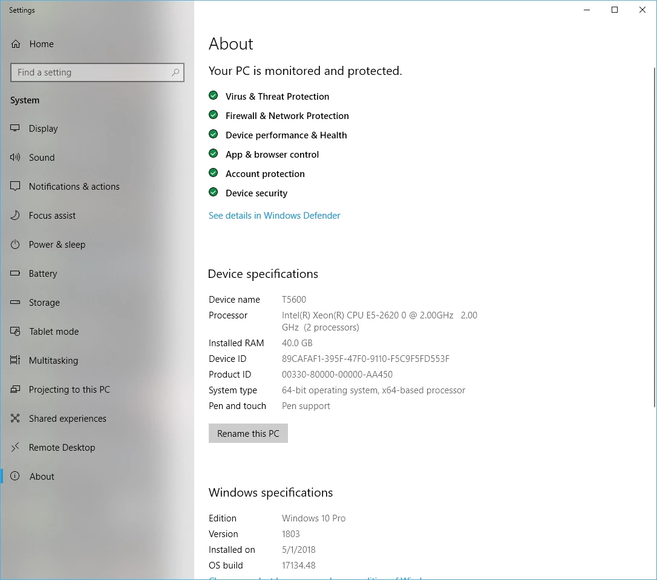Click Firewall & Network Protection green checkmark
Screen dimensions: 657x580
pyautogui.click(x=214, y=115)
